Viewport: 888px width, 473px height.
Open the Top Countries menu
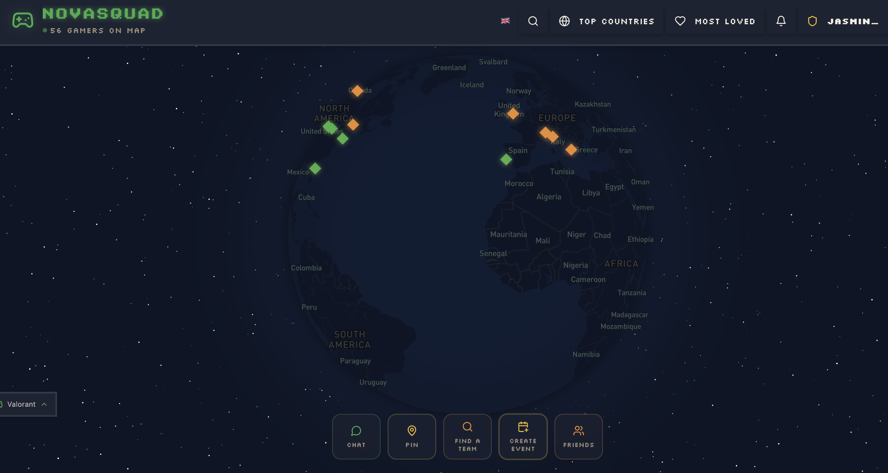616,21
